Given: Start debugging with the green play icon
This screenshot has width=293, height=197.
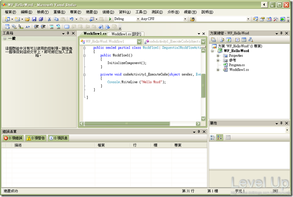Looking at the screenshot, I should click(x=110, y=19).
